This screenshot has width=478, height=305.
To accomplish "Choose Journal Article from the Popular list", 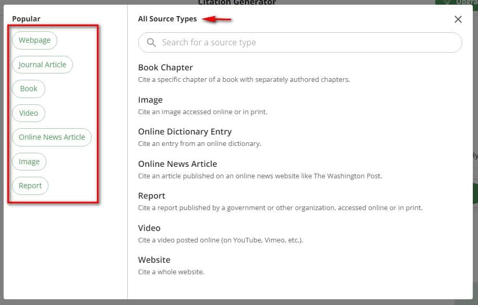I will (x=42, y=64).
